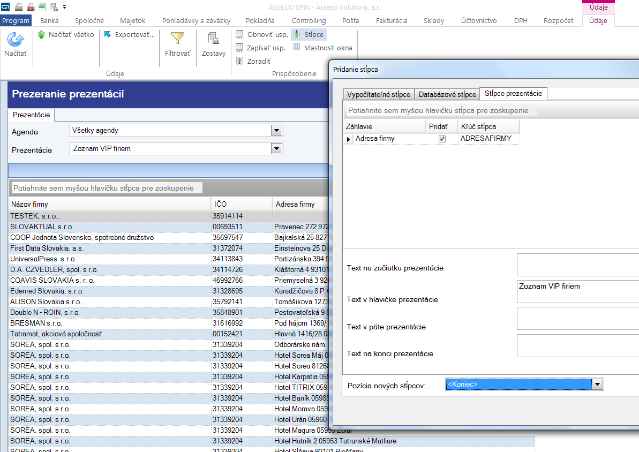Open the Pozícia nových stĺpcov dropdown

(597, 385)
